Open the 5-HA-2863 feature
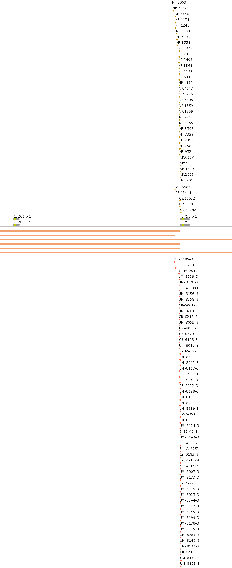The image size is (232, 568). coord(189,443)
